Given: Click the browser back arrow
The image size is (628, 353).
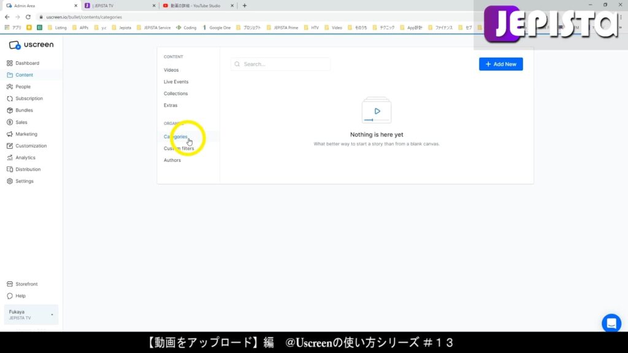Looking at the screenshot, I should [7, 17].
